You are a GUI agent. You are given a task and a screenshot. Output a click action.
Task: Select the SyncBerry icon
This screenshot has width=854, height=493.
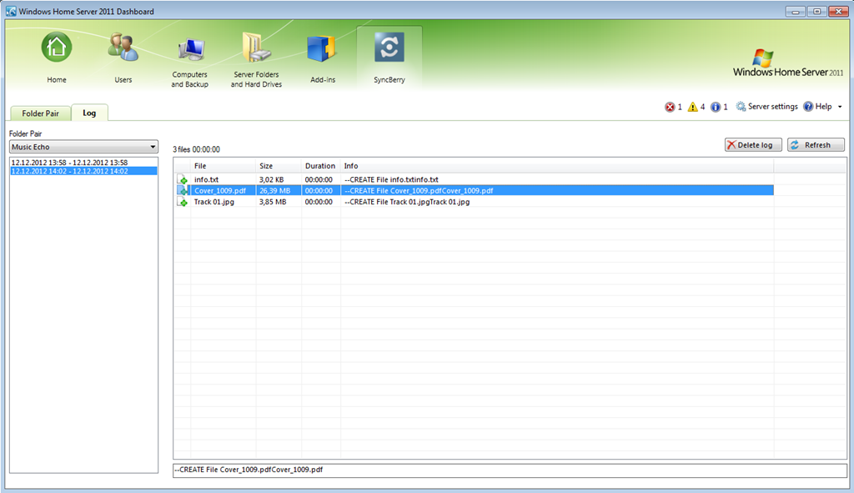pyautogui.click(x=389, y=48)
